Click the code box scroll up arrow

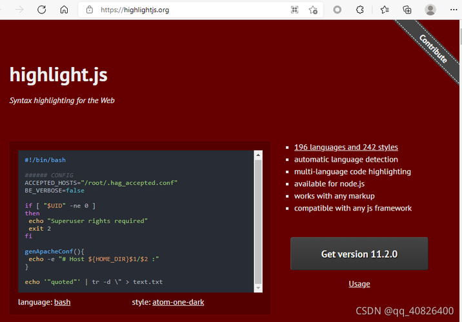tap(258, 155)
